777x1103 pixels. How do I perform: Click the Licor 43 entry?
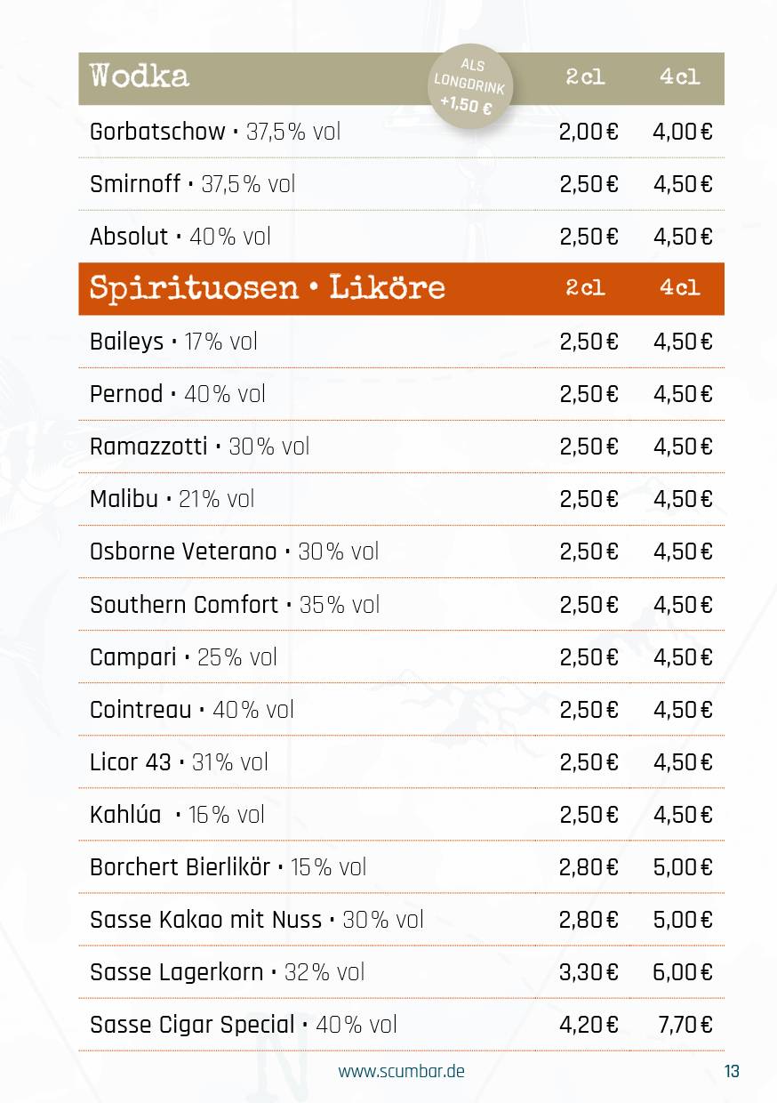click(x=179, y=762)
